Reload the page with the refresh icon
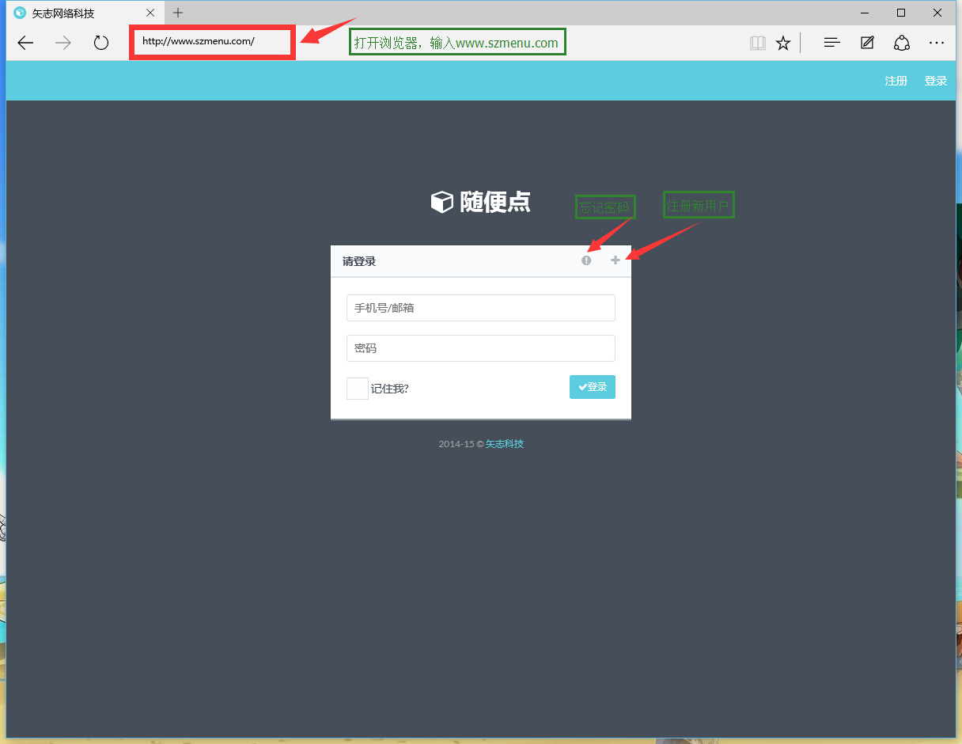 tap(101, 43)
